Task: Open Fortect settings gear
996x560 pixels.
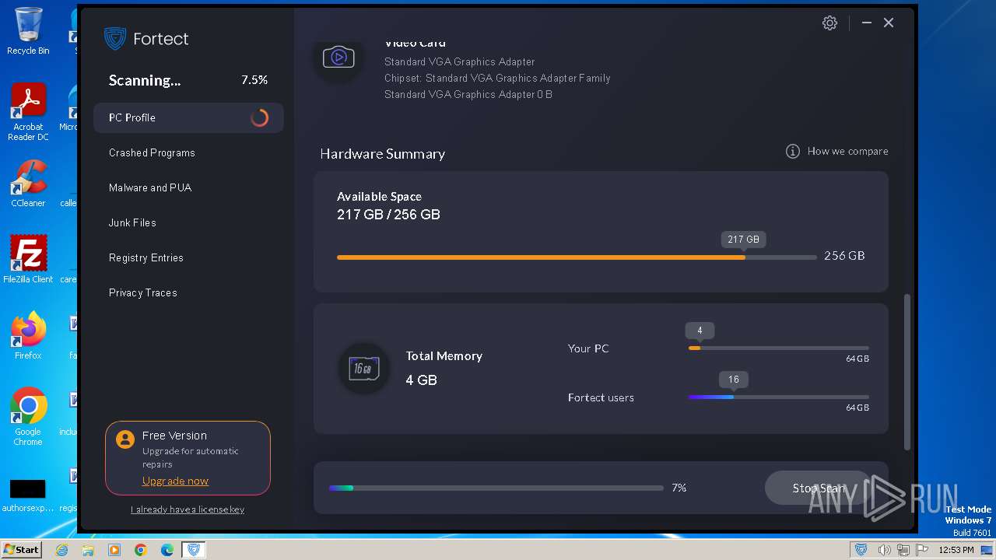Action: point(829,23)
